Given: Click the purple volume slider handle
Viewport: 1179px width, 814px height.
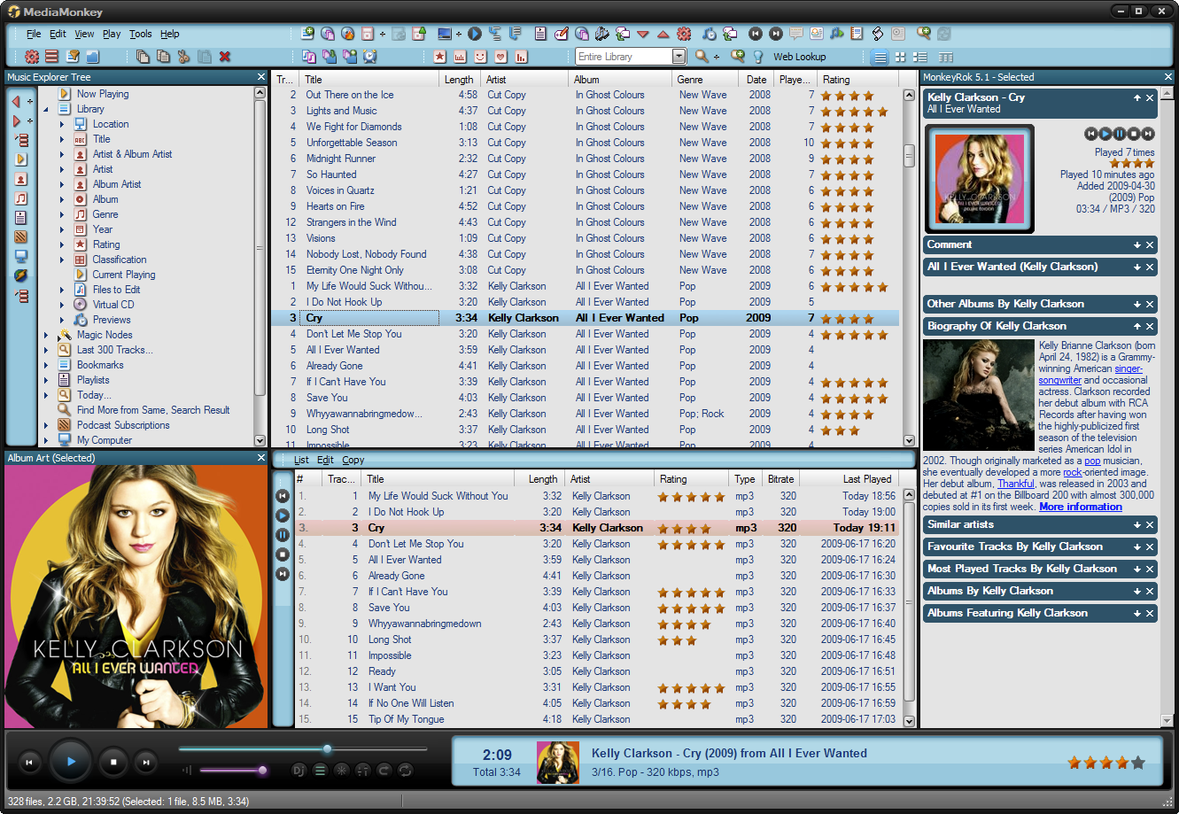Looking at the screenshot, I should click(262, 771).
